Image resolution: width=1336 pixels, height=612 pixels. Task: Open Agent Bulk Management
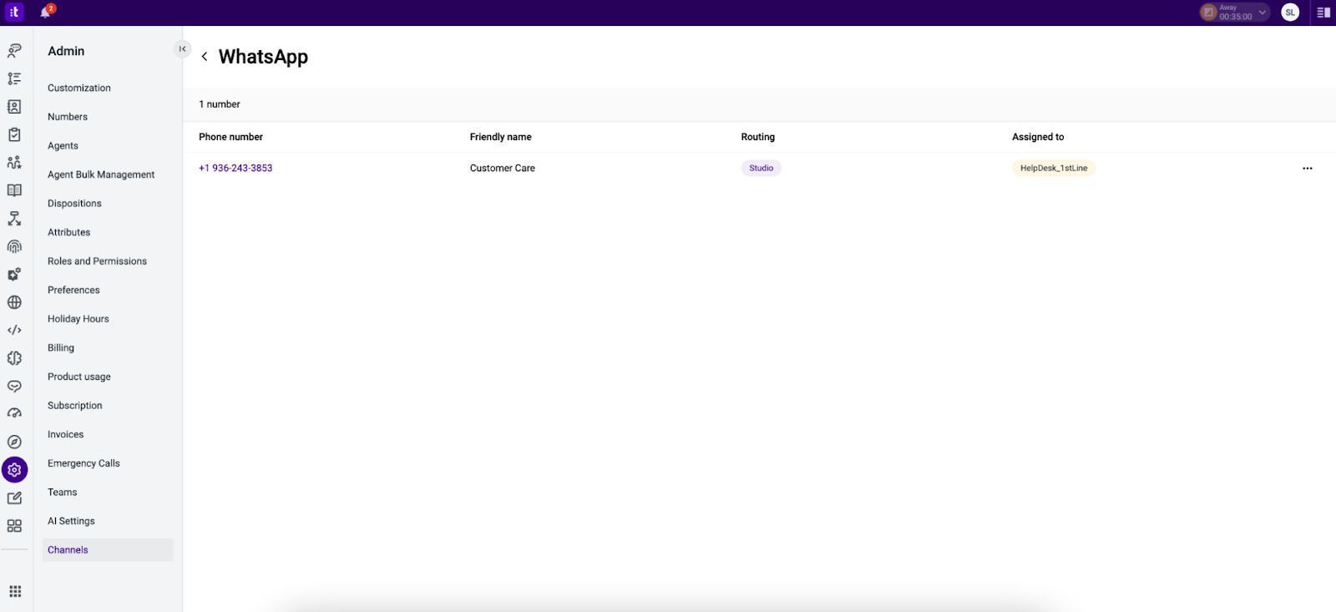101,174
